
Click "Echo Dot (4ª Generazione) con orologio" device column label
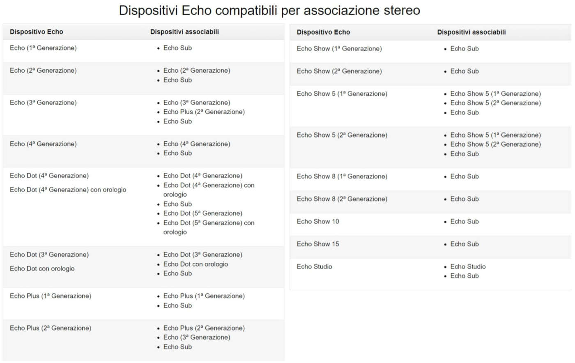(x=68, y=190)
